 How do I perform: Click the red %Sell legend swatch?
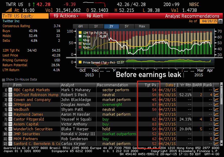[80, 47]
